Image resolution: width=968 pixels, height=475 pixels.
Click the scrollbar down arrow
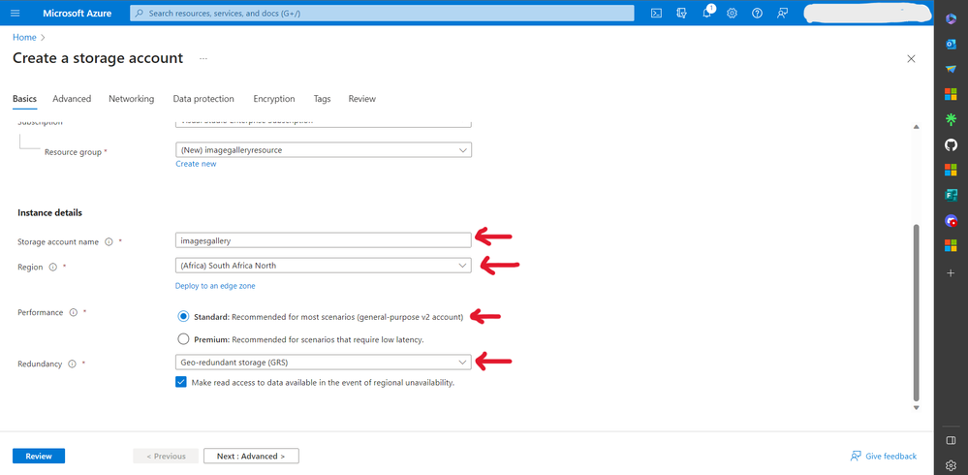[916, 408]
